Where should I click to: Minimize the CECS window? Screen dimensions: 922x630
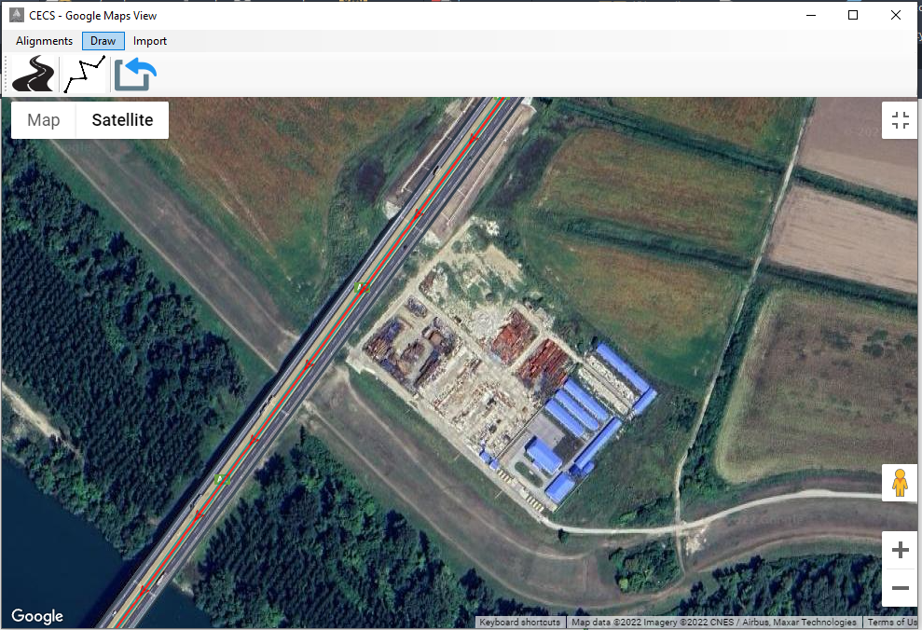[x=810, y=15]
